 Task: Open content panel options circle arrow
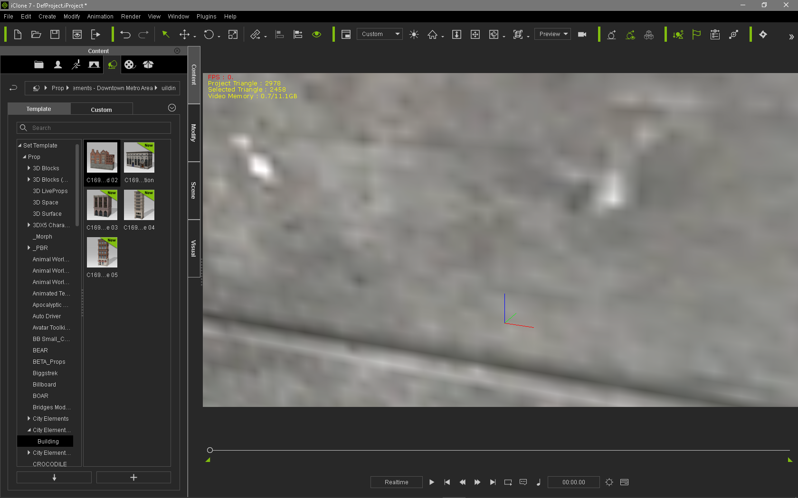tap(172, 108)
